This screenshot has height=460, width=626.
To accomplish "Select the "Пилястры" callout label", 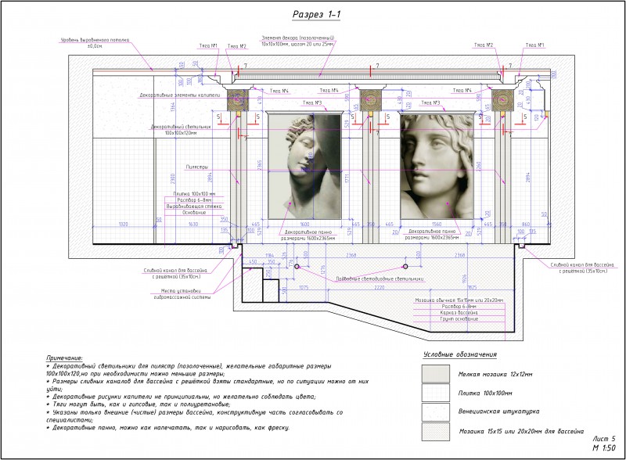I will 197,167.
